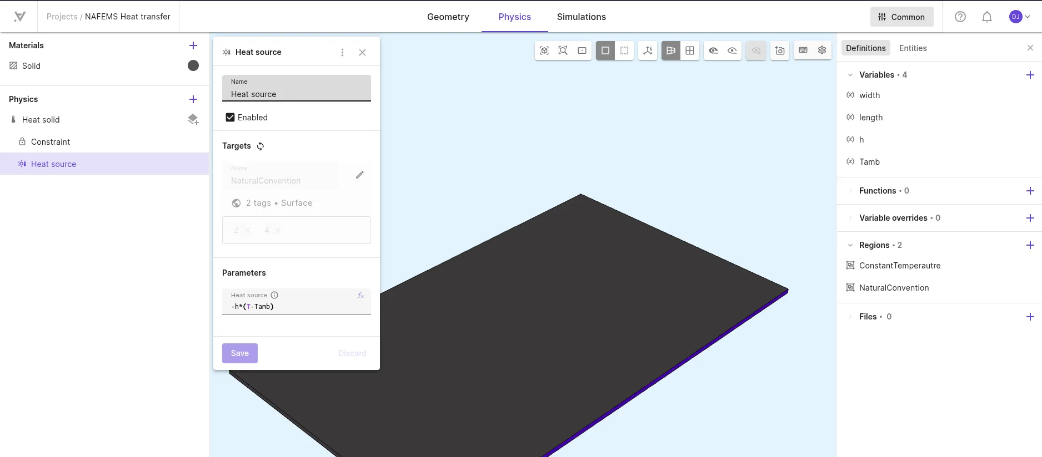Remove tag 4 from targets
Screen dimensions: 1042x457
coord(278,230)
